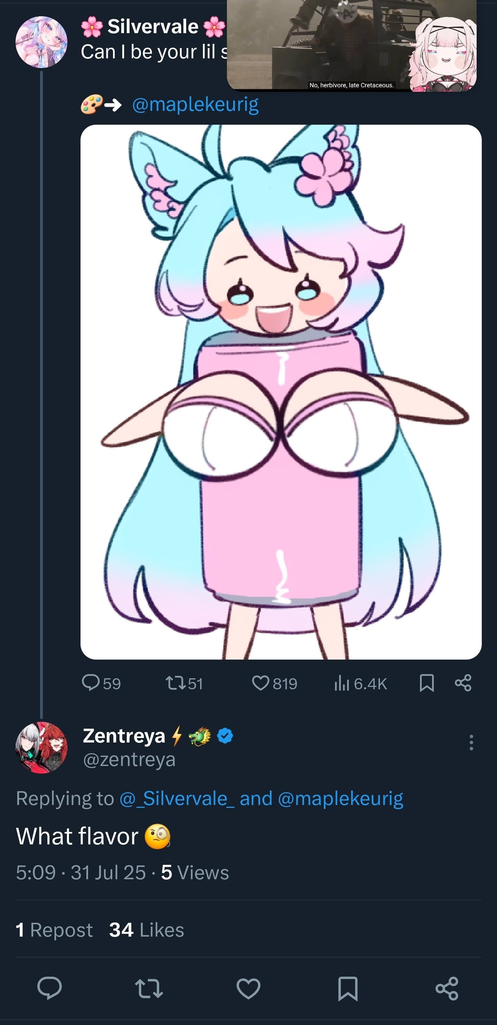Tap the picture-in-picture video overlay

(351, 45)
